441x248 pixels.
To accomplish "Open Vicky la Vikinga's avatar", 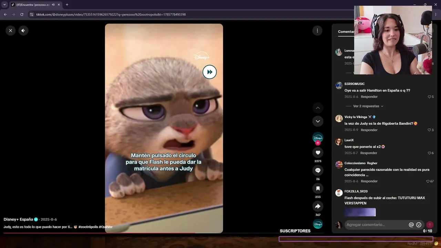I will pyautogui.click(x=339, y=118).
